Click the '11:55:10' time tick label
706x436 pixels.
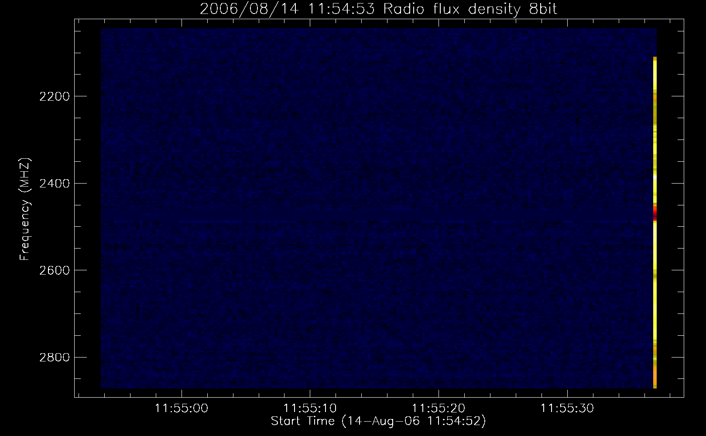(x=310, y=408)
